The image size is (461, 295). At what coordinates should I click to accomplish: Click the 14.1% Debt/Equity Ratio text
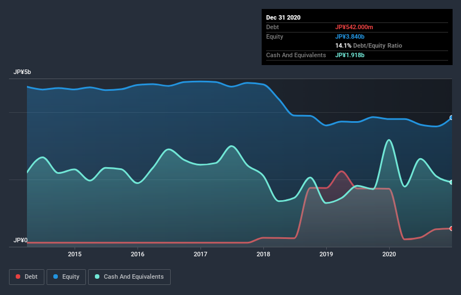click(x=369, y=45)
